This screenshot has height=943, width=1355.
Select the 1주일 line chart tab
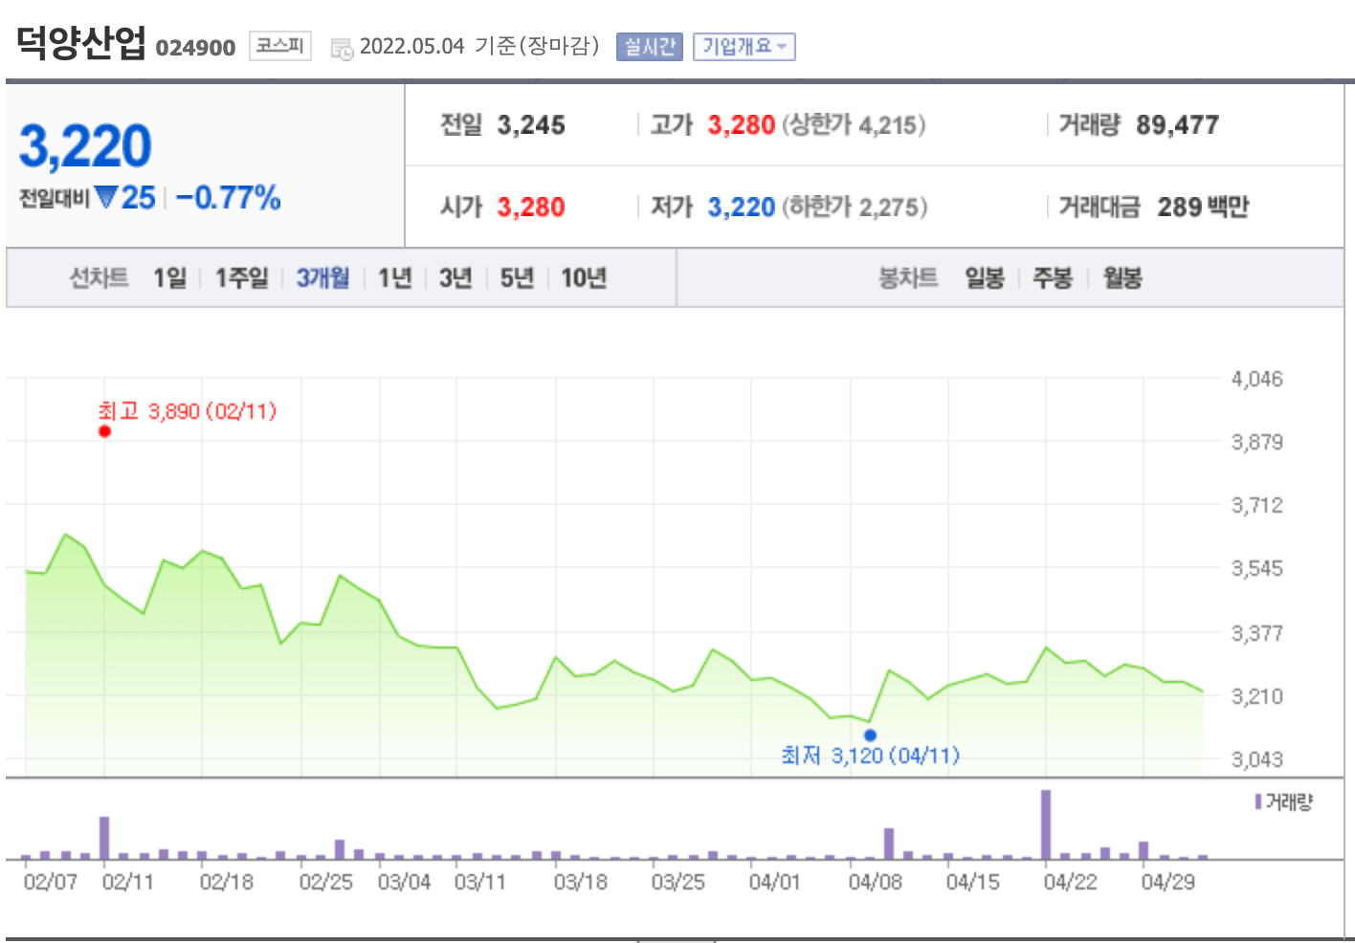(x=242, y=278)
